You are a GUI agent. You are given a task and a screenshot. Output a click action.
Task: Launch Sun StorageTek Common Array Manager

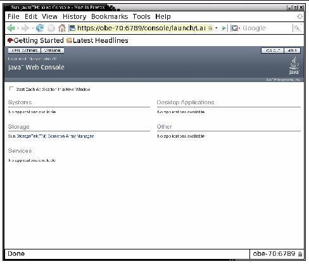point(51,136)
